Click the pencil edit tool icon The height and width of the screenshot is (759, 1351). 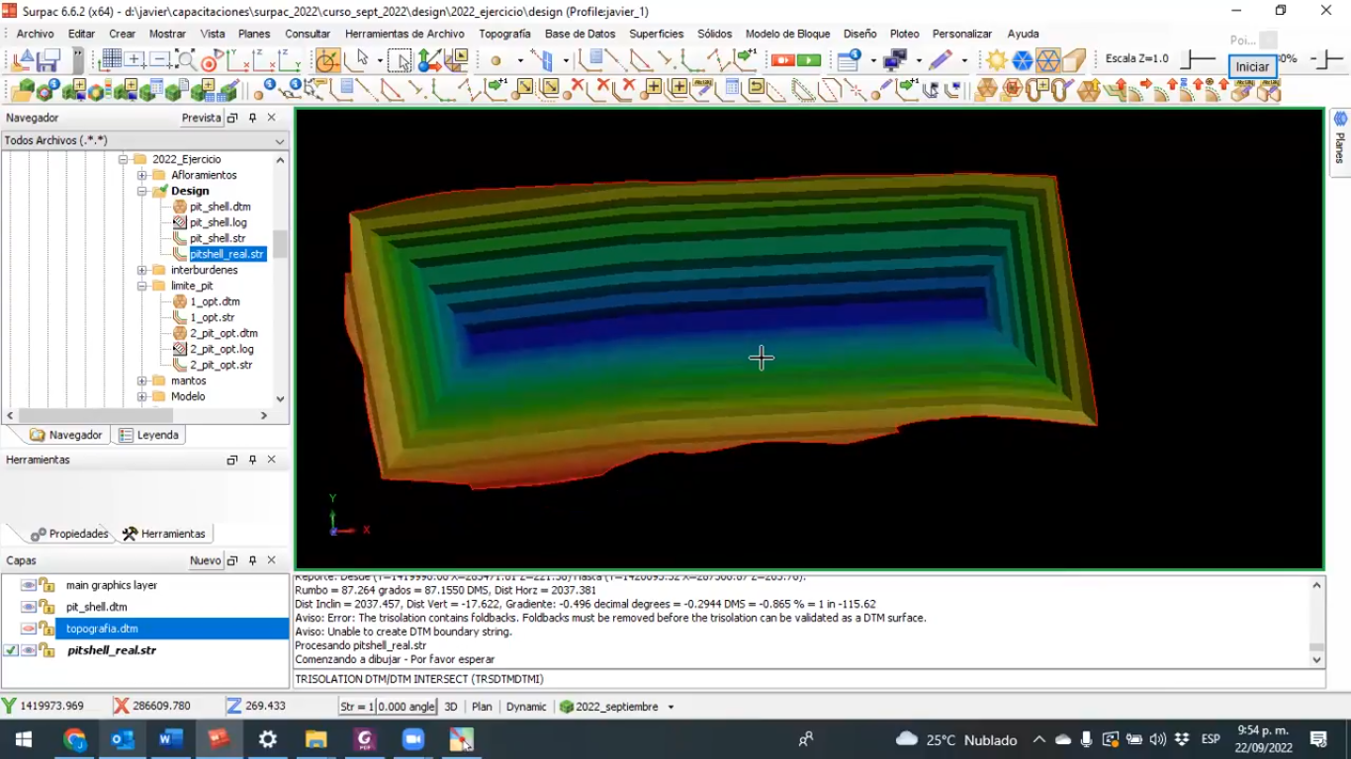point(940,59)
